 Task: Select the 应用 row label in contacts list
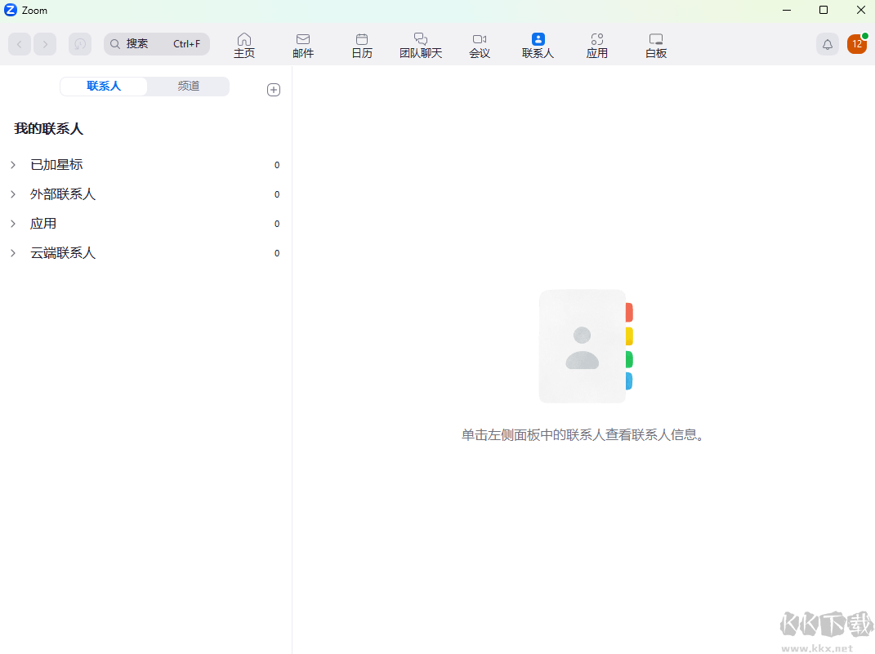(43, 224)
